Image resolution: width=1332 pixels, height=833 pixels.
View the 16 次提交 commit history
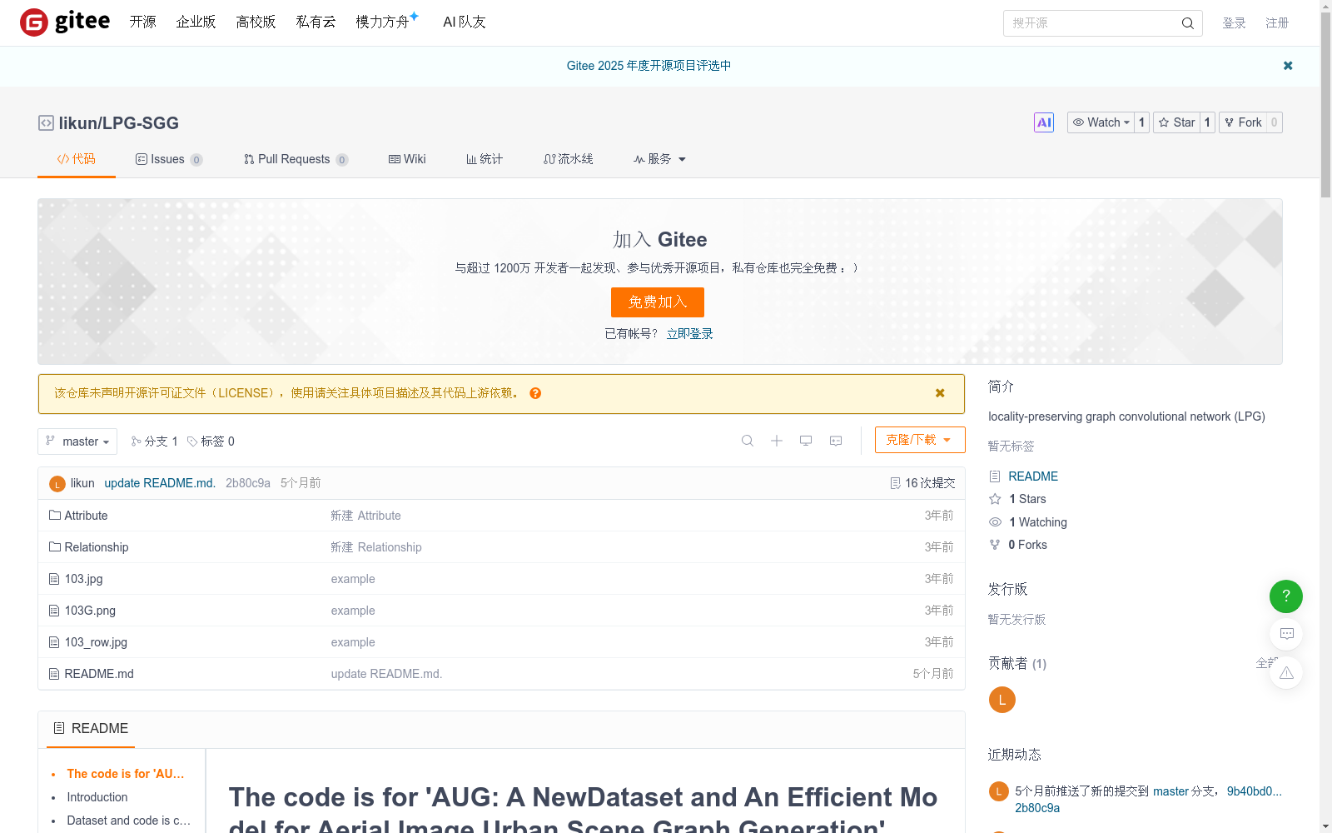[x=923, y=483]
